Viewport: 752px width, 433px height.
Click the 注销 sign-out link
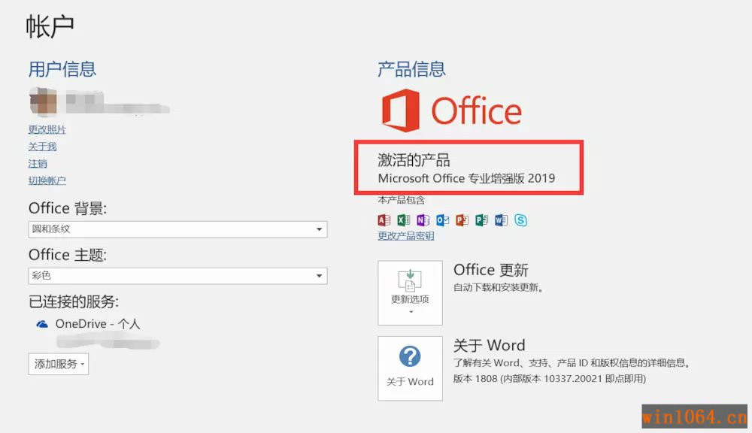38,164
